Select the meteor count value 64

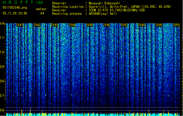pos(42,13)
